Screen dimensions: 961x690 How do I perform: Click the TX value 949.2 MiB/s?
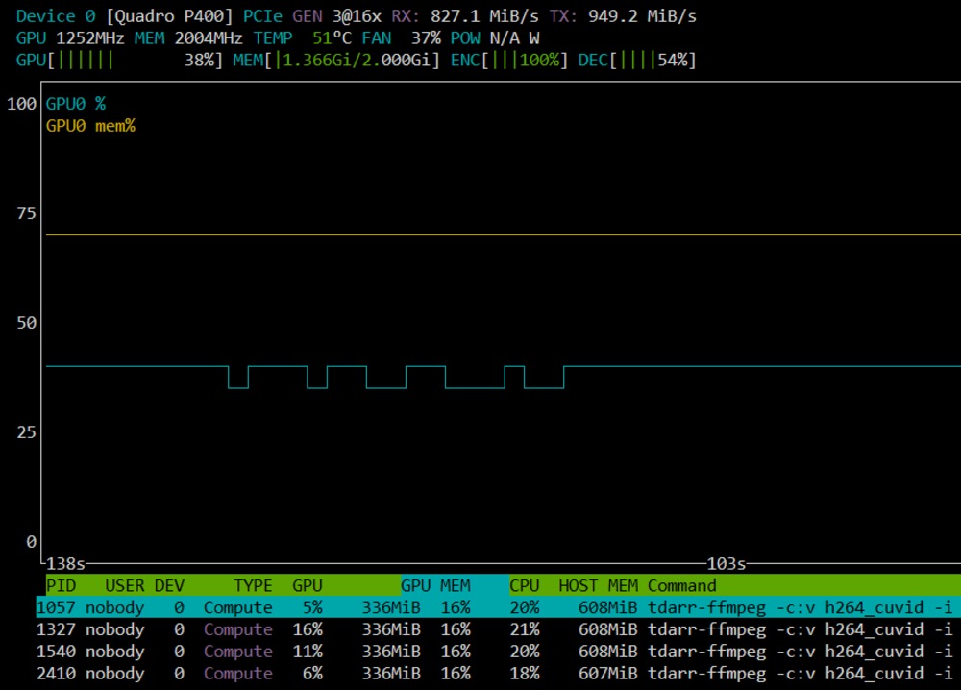[642, 16]
